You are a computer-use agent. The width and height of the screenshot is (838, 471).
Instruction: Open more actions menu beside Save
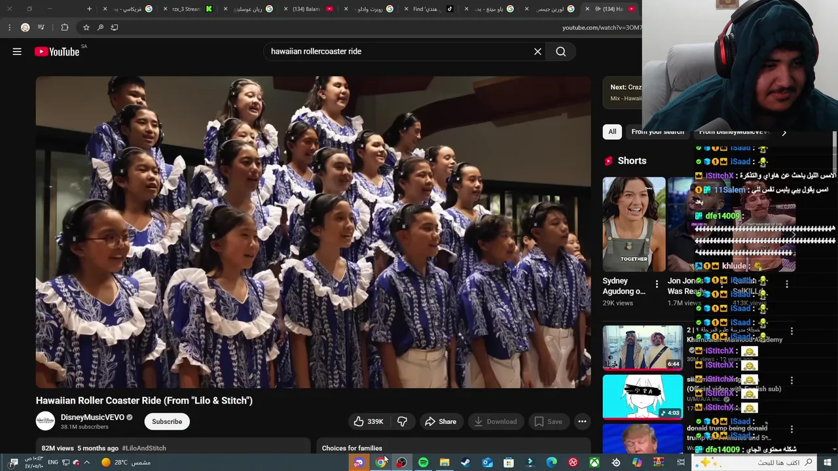tap(582, 422)
